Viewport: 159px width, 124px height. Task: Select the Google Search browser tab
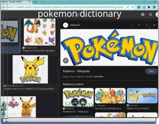(x=16, y=2)
